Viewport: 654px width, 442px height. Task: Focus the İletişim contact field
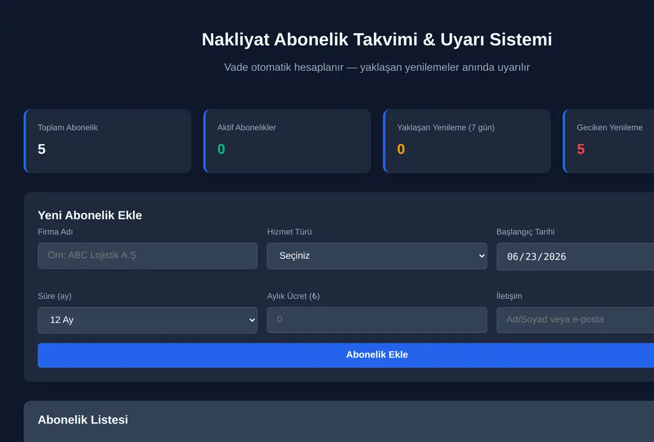[x=575, y=320]
